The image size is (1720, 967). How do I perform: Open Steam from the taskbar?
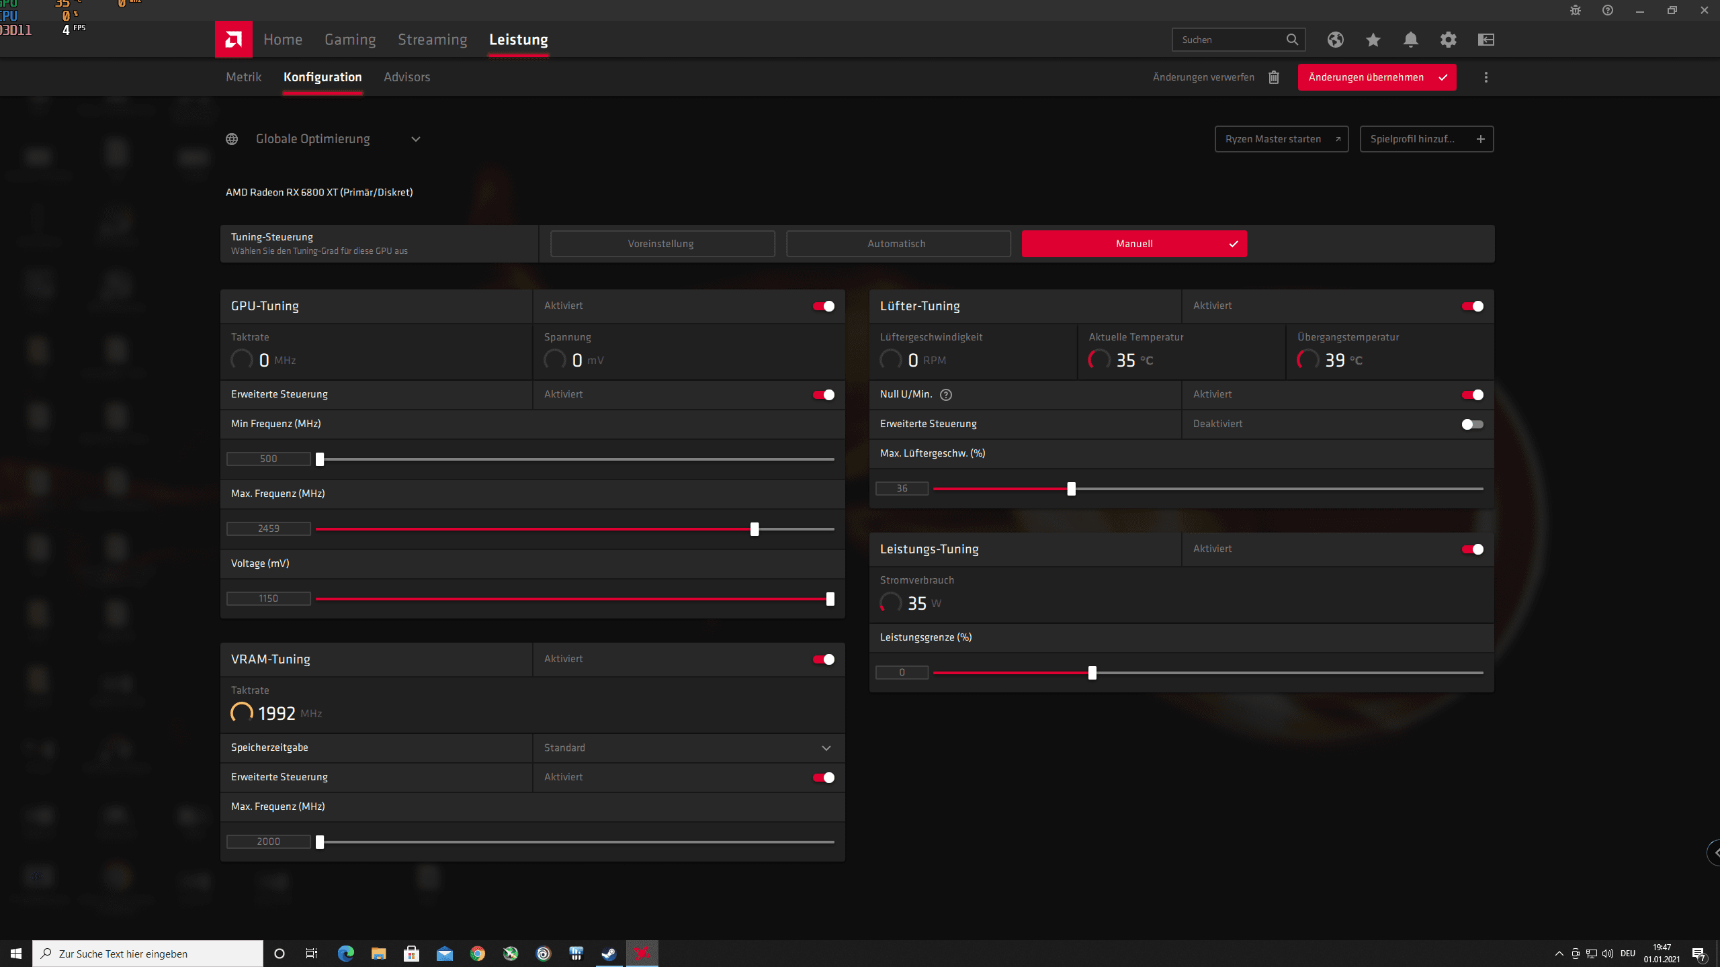tap(609, 954)
